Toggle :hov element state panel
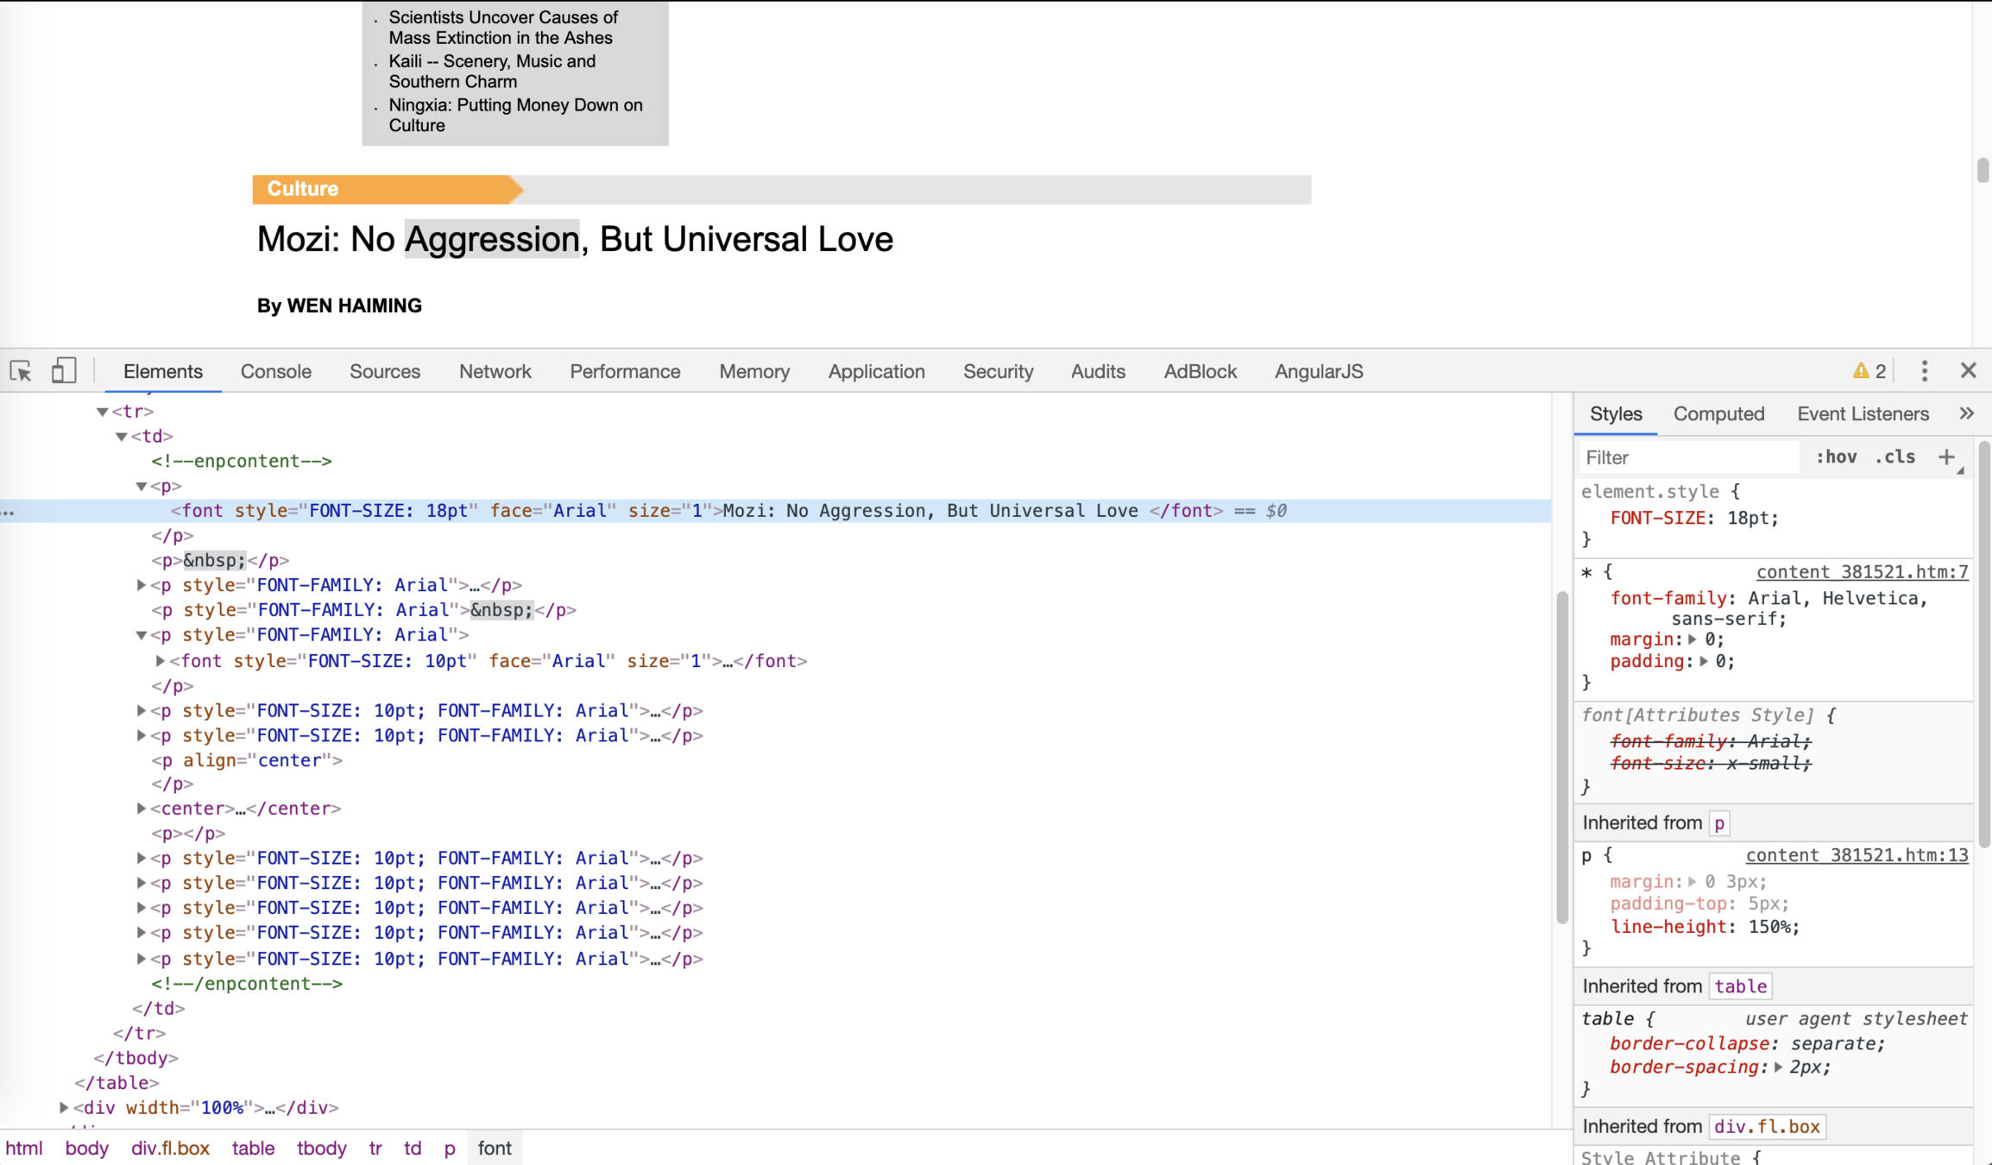1992x1165 pixels. coord(1836,457)
